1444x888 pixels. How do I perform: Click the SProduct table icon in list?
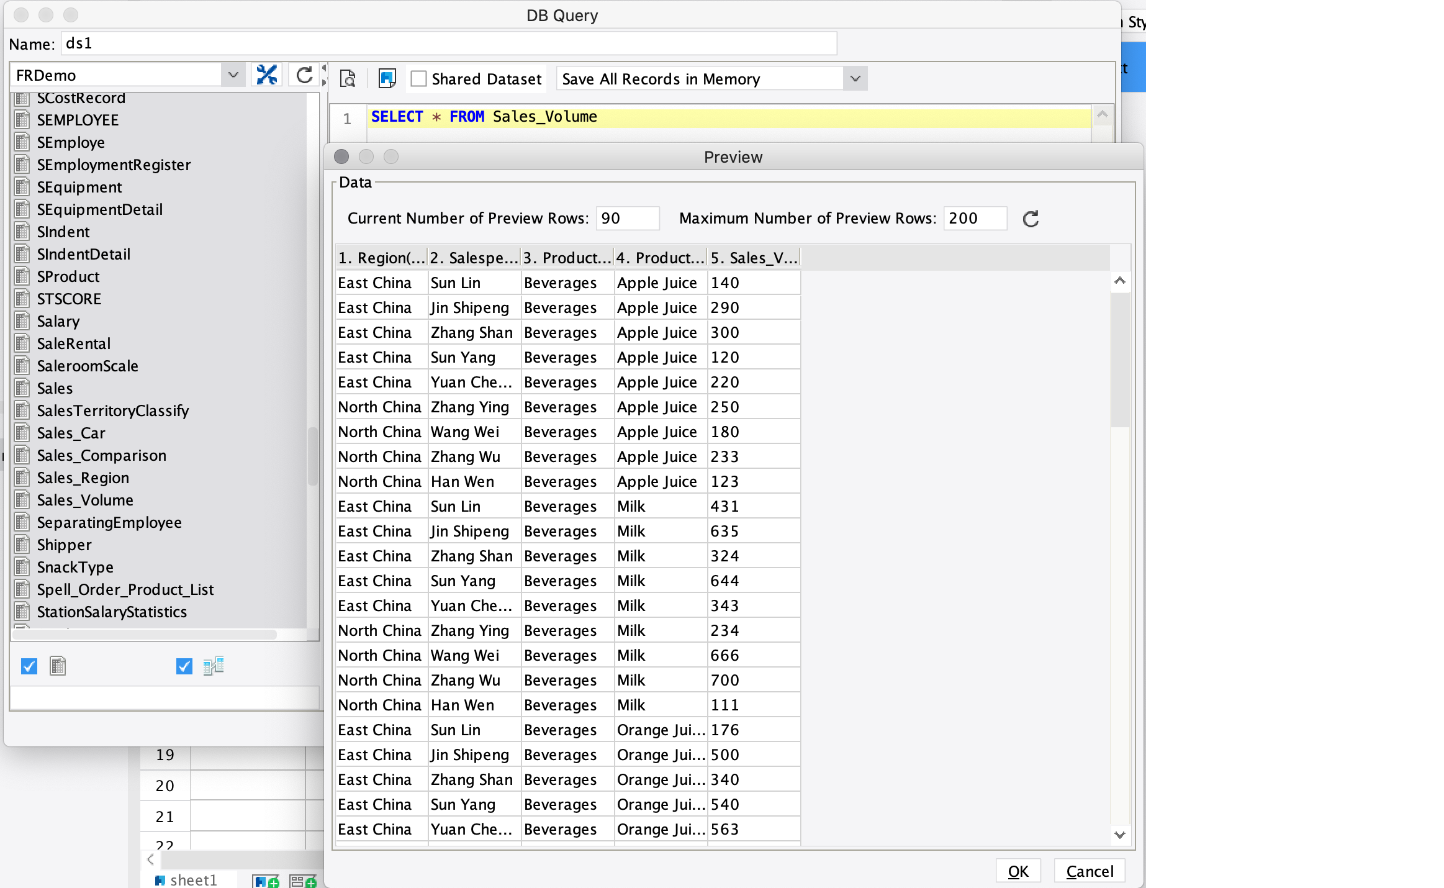tap(22, 276)
